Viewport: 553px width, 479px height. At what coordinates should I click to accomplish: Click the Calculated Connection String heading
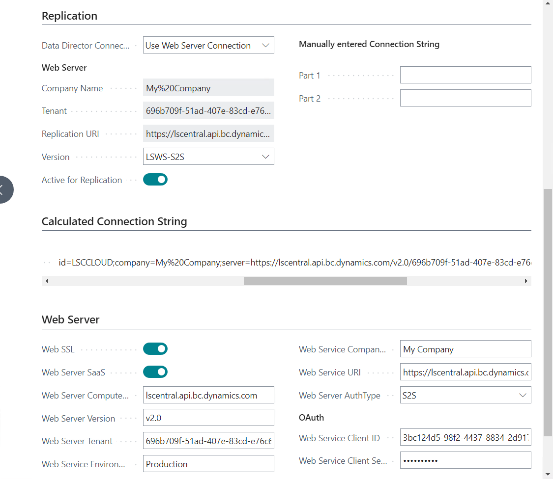pos(115,221)
